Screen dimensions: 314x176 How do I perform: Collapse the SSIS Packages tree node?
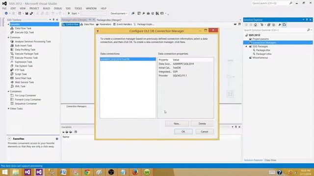pos(246,46)
